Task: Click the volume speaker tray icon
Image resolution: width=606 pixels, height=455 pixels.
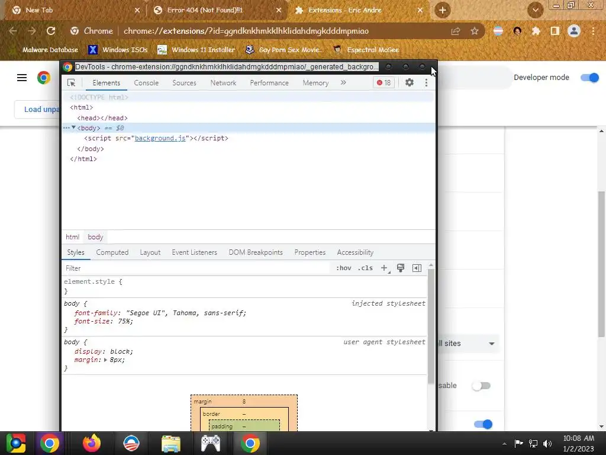Action: (547, 443)
